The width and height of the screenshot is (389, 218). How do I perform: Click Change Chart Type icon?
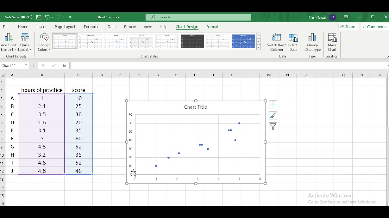312,42
